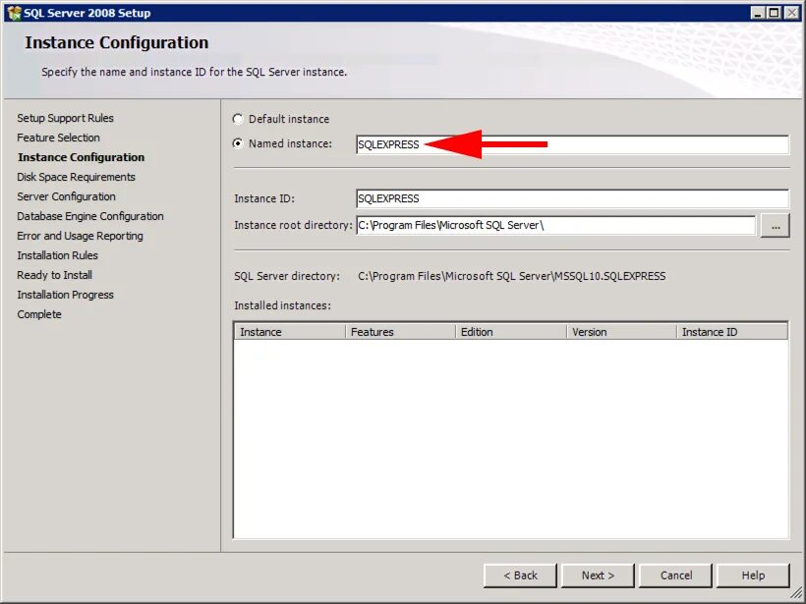Viewport: 806px width, 604px height.
Task: Select Error and Usage Reporting step
Action: click(x=81, y=236)
